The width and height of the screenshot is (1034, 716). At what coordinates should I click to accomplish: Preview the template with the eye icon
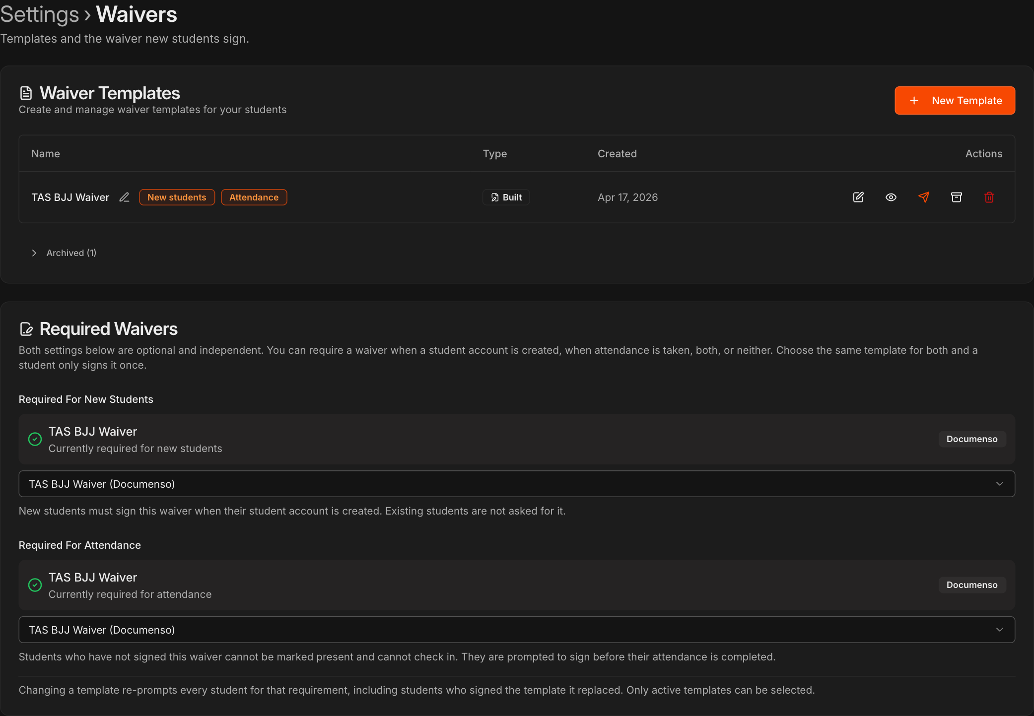click(891, 197)
